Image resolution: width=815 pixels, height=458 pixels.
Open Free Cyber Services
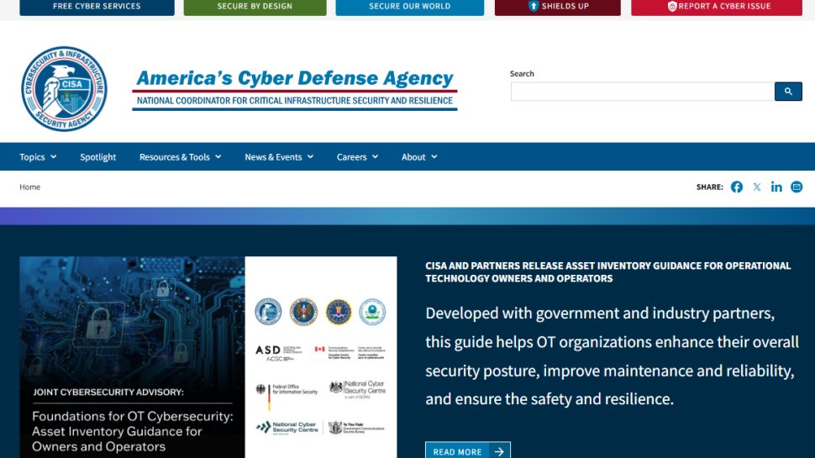tap(97, 7)
